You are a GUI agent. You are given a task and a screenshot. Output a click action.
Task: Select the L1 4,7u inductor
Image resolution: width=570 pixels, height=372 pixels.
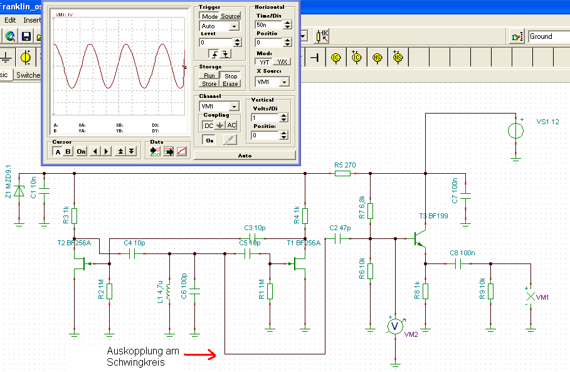169,292
